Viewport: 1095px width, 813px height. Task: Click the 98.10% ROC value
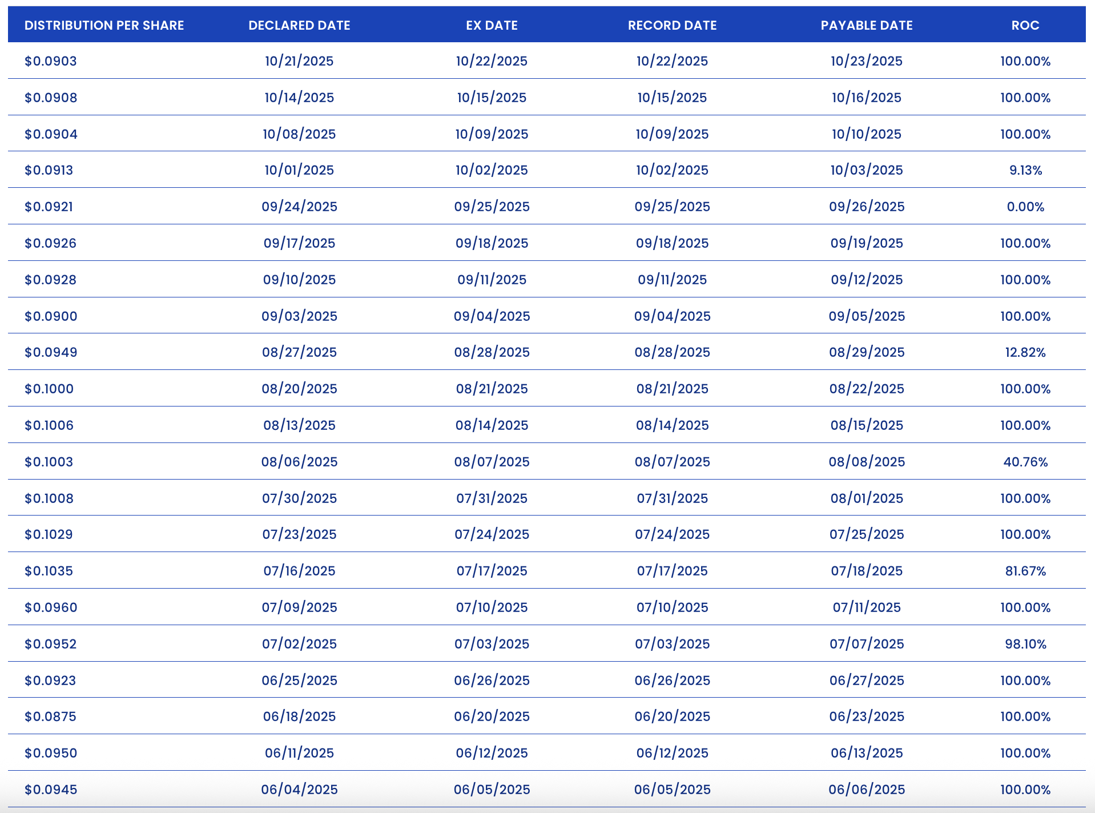click(x=1025, y=644)
